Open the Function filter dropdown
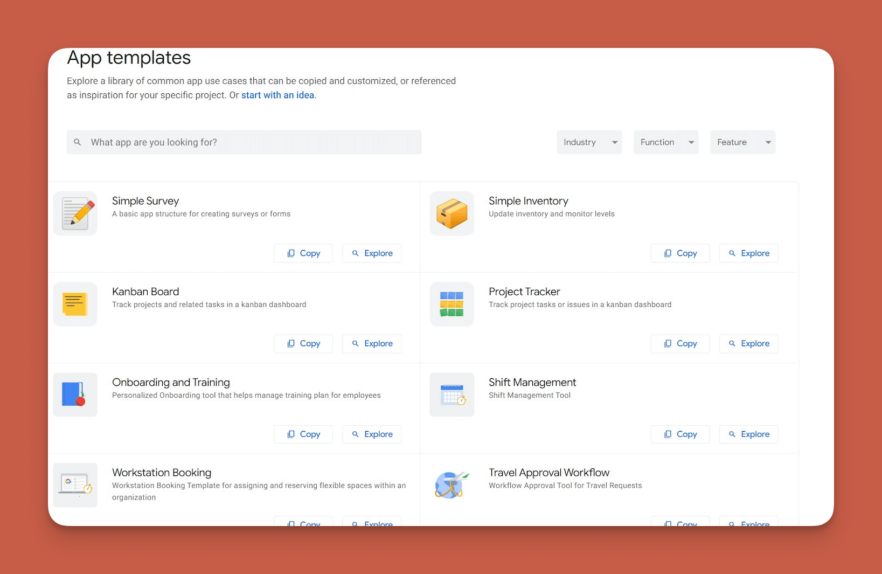The image size is (882, 574). [x=666, y=142]
